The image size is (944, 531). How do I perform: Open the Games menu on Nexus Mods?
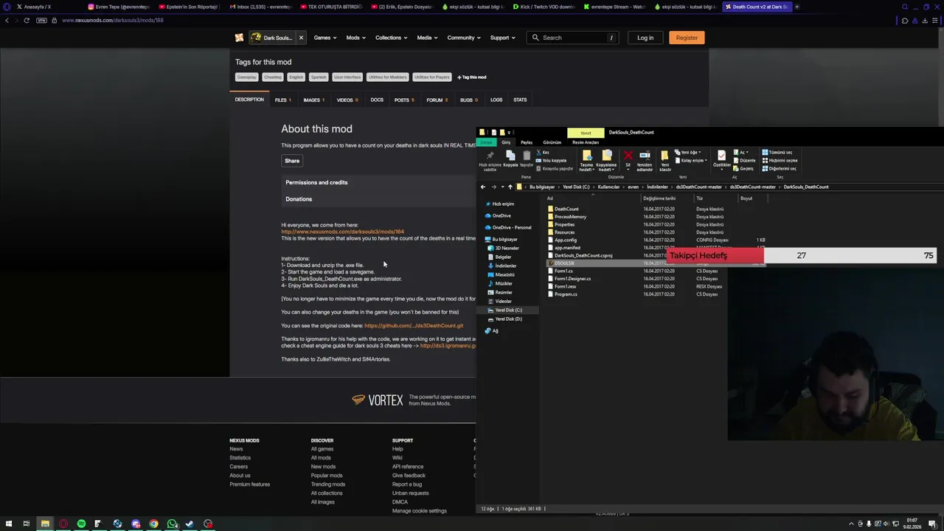click(x=325, y=38)
